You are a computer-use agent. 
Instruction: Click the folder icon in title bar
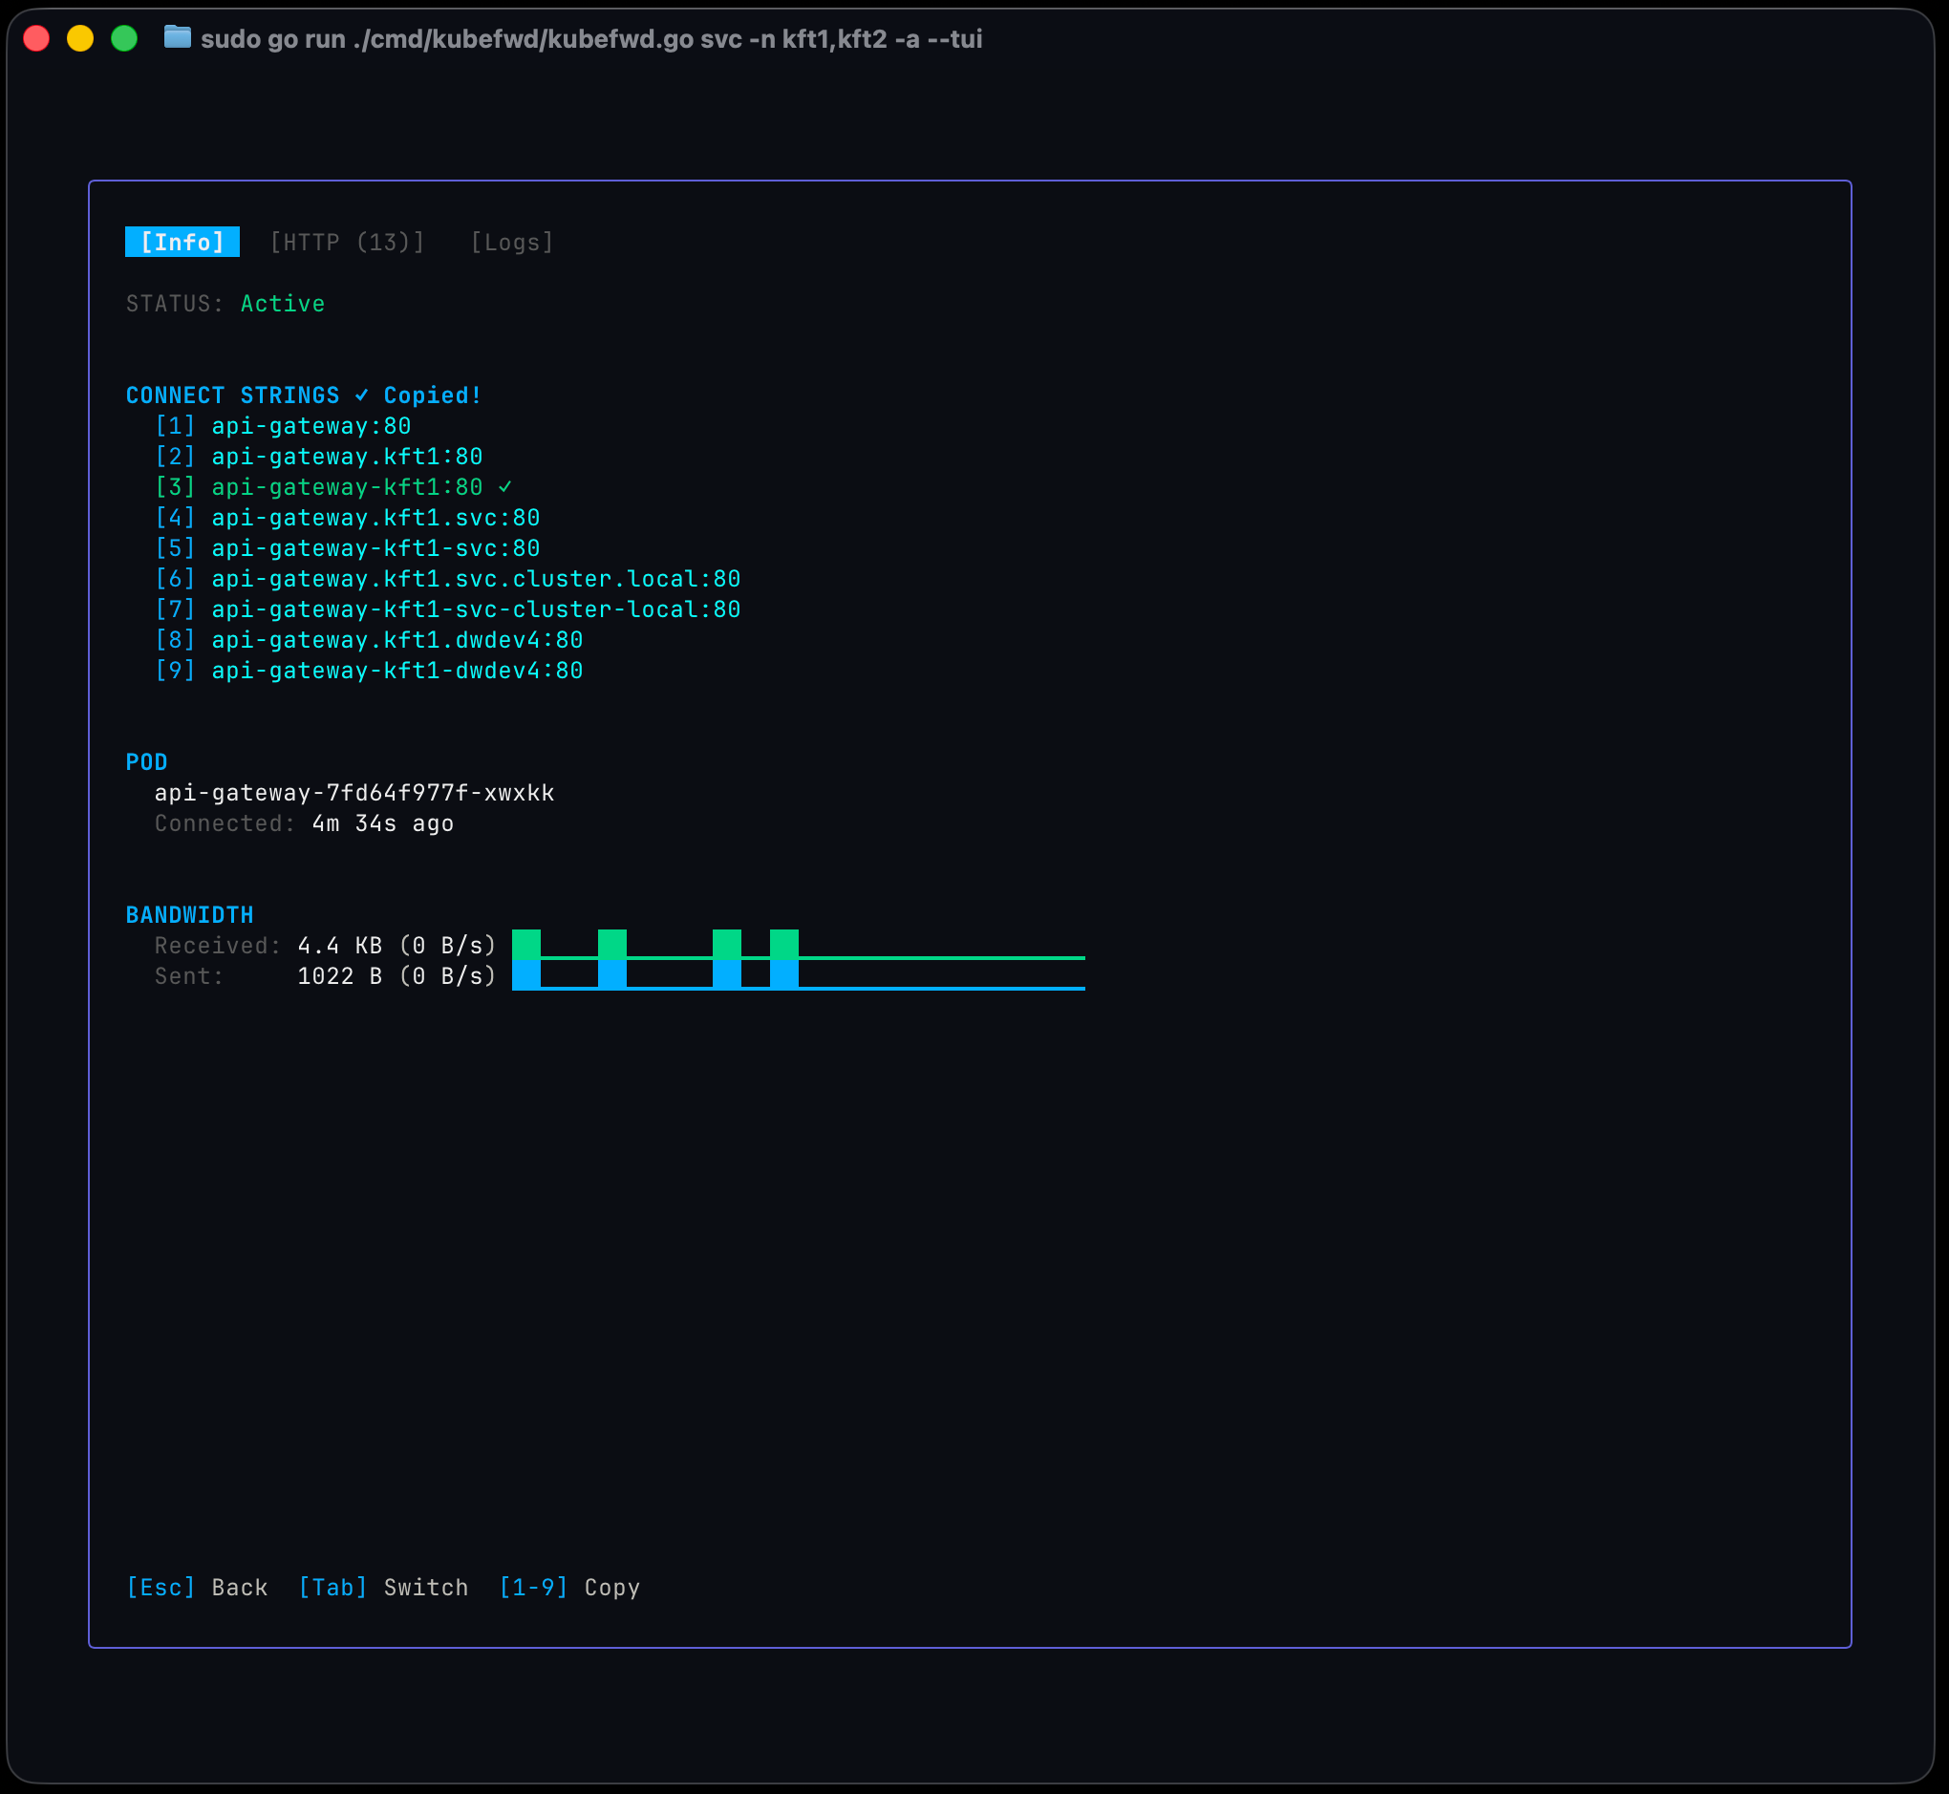(x=177, y=38)
